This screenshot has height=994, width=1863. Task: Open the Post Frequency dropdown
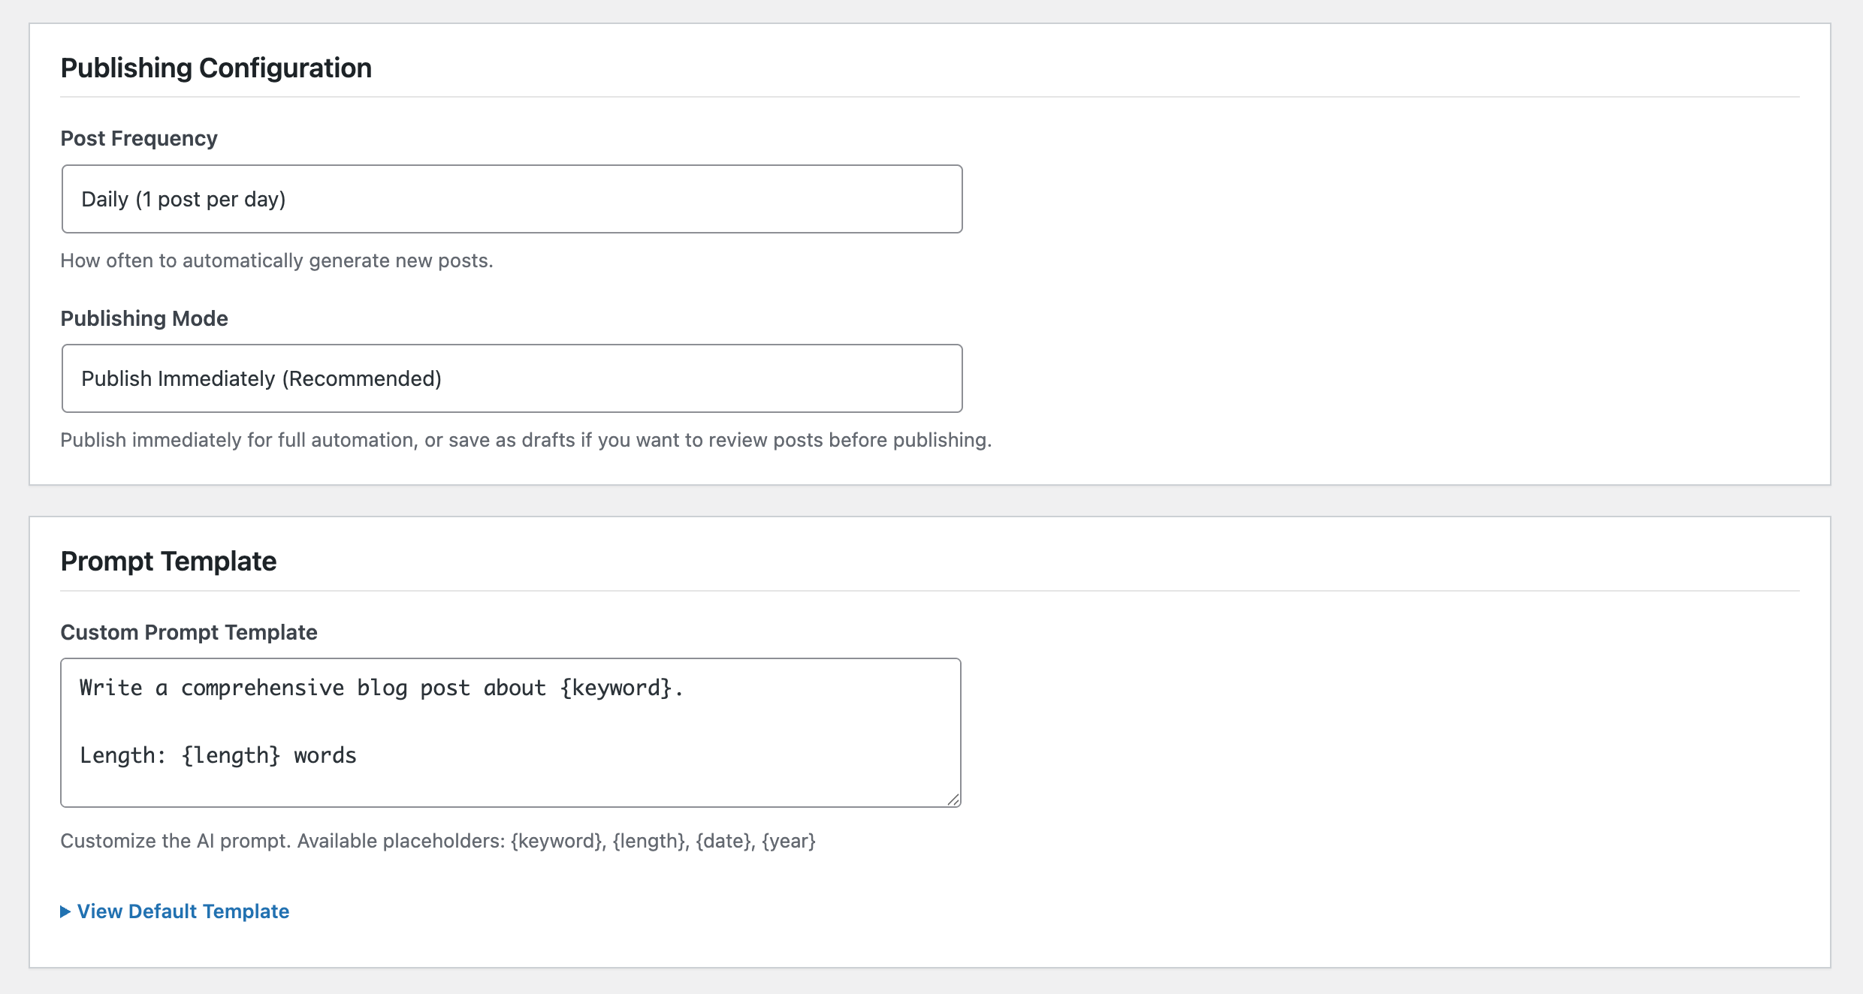pyautogui.click(x=511, y=199)
